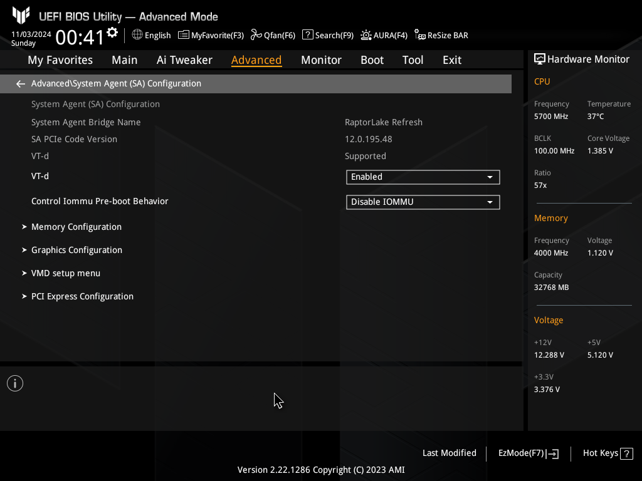The width and height of the screenshot is (642, 481).
Task: Switch to EzMode(F7)
Action: 528,453
